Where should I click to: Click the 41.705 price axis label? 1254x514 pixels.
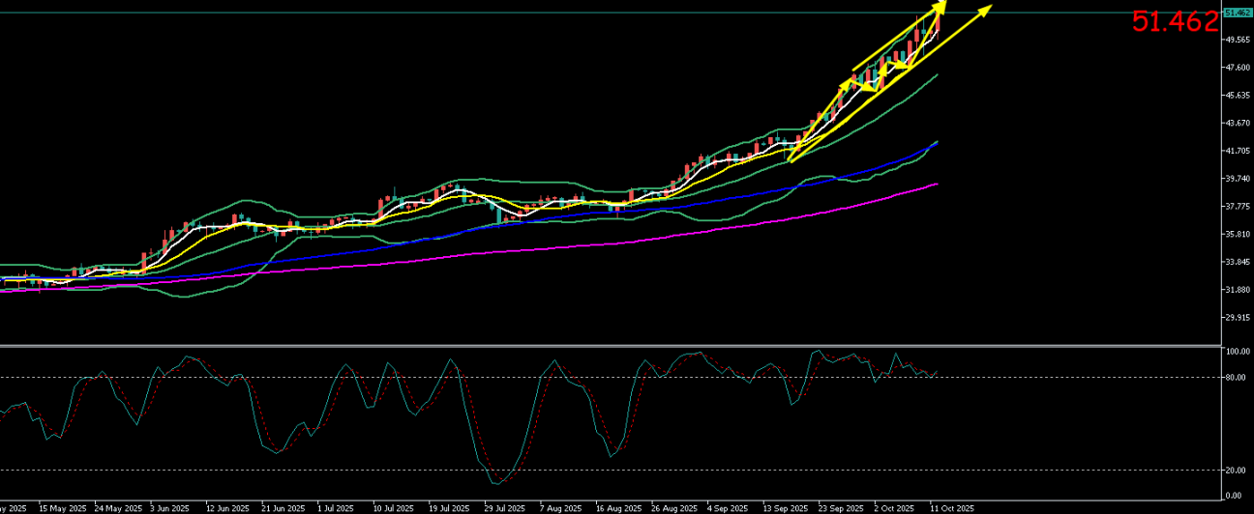pos(1238,152)
